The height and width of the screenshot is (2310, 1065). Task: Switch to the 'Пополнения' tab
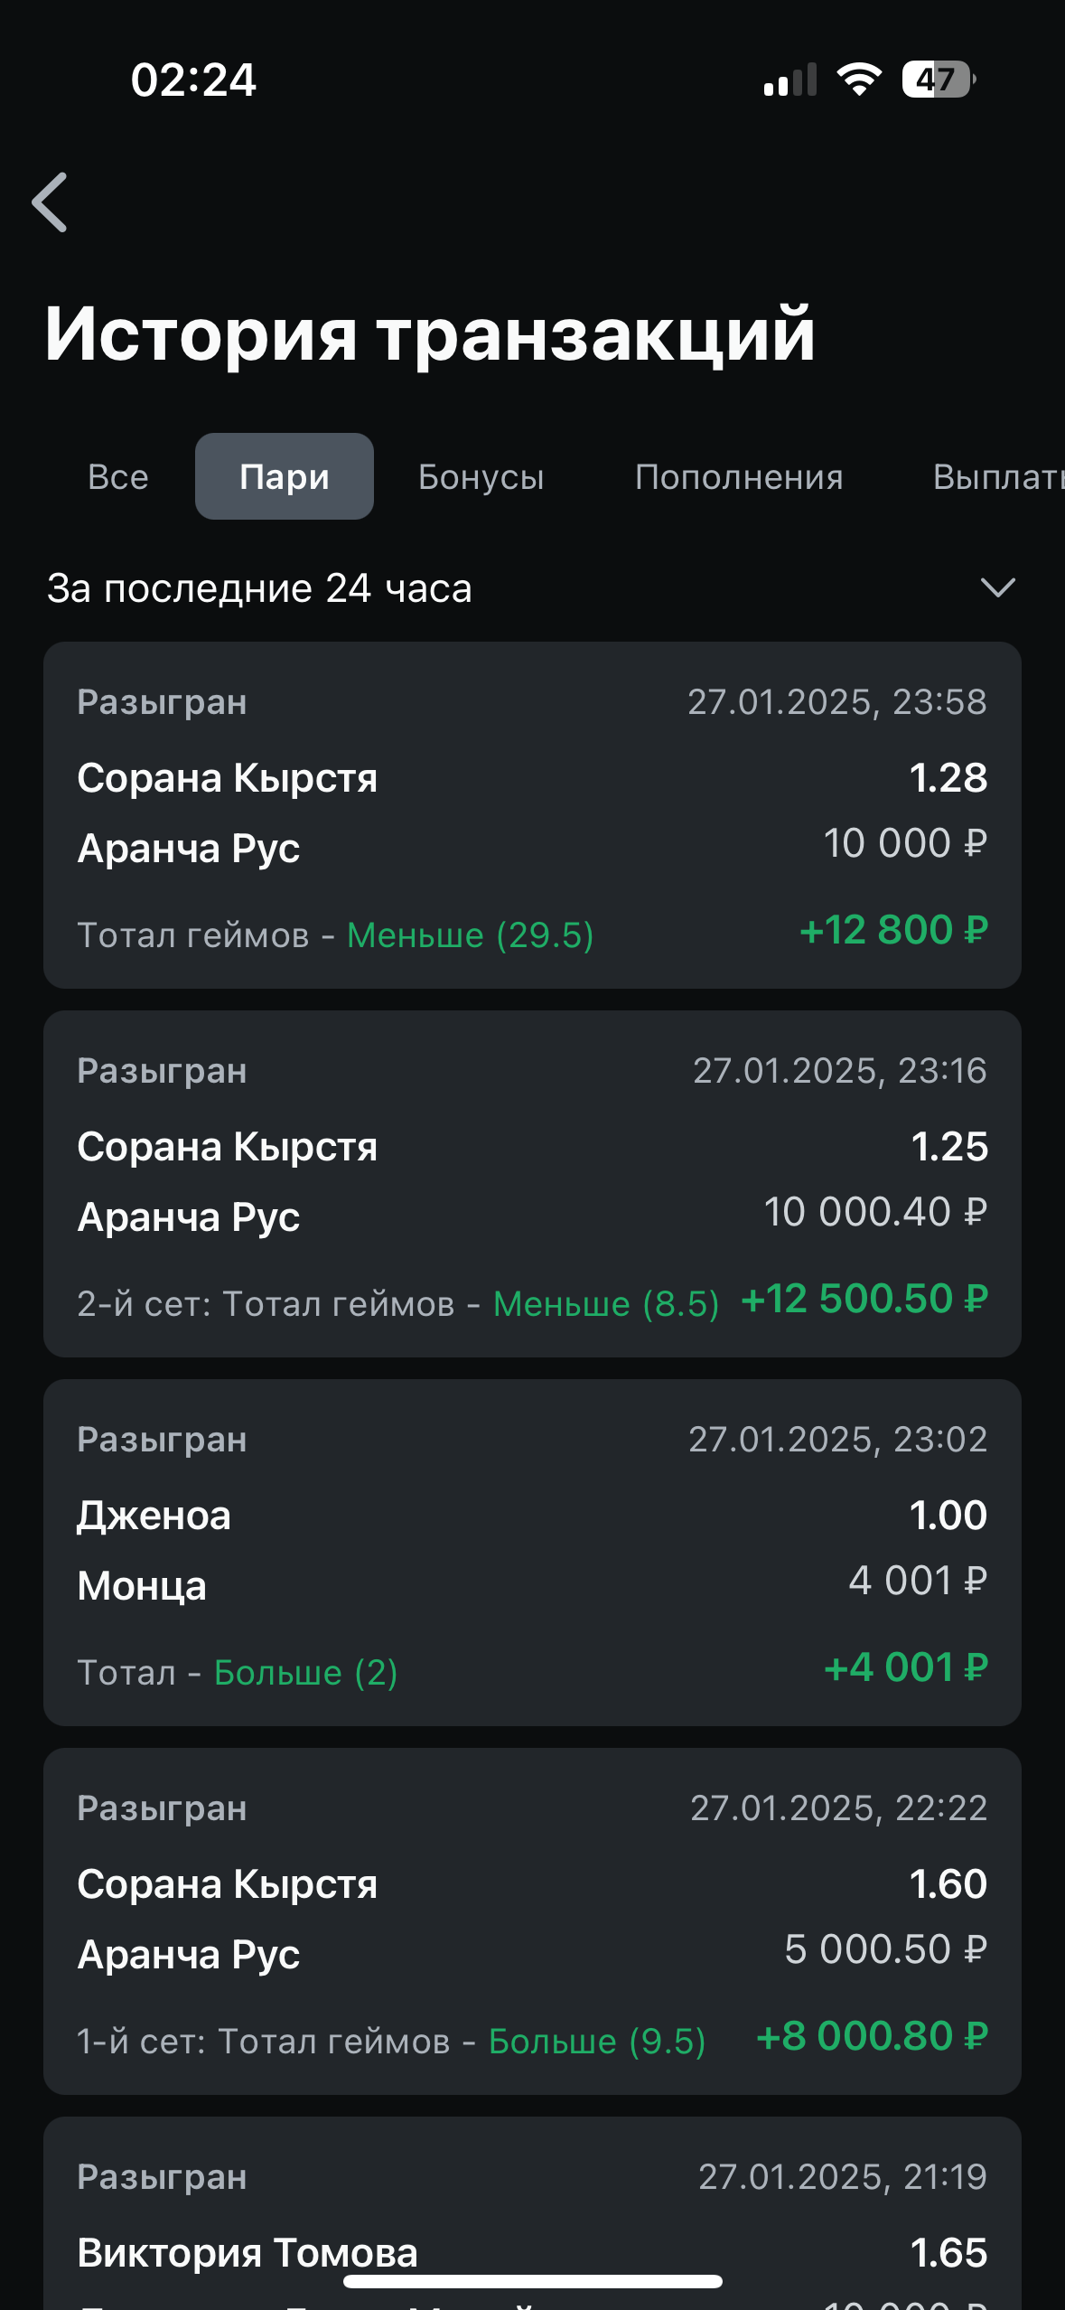739,476
